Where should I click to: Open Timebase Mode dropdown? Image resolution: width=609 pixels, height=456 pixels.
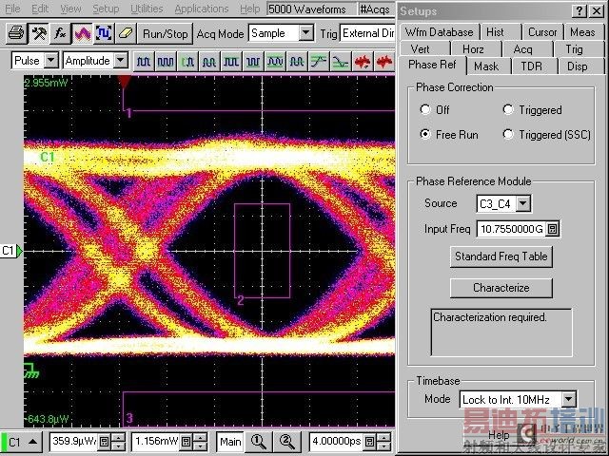[x=569, y=399]
